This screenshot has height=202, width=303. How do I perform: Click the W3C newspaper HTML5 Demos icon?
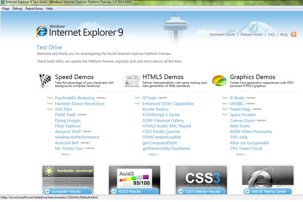pyautogui.click(x=131, y=81)
